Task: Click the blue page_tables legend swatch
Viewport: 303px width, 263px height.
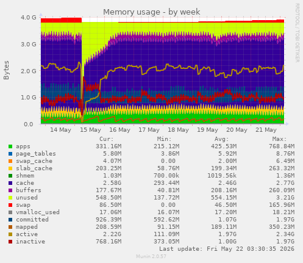Action: pos(10,154)
